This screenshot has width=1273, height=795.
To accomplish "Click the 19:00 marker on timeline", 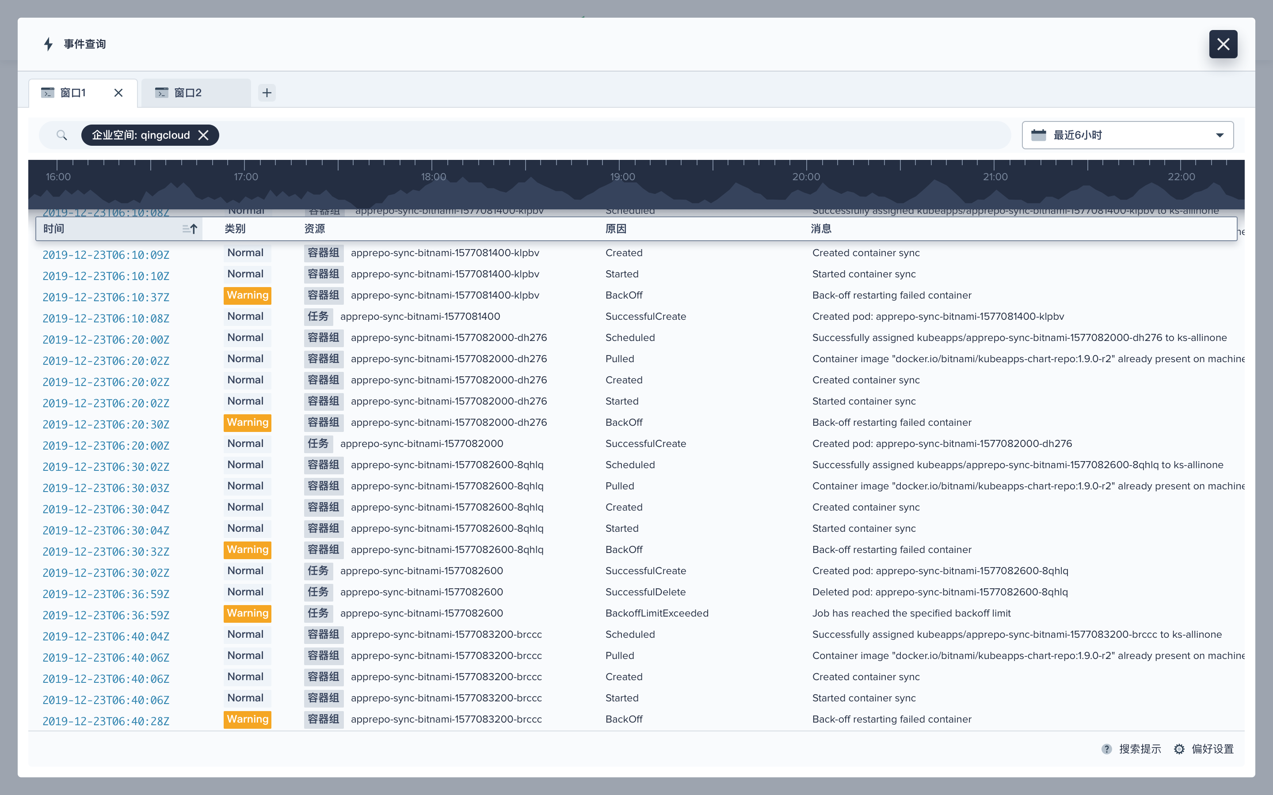I will (622, 177).
